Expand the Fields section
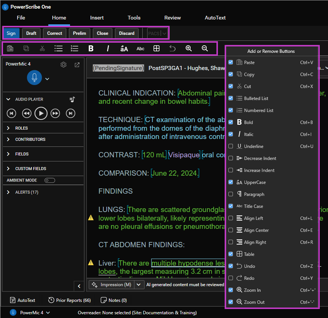The width and height of the screenshot is (328, 318). (8, 154)
